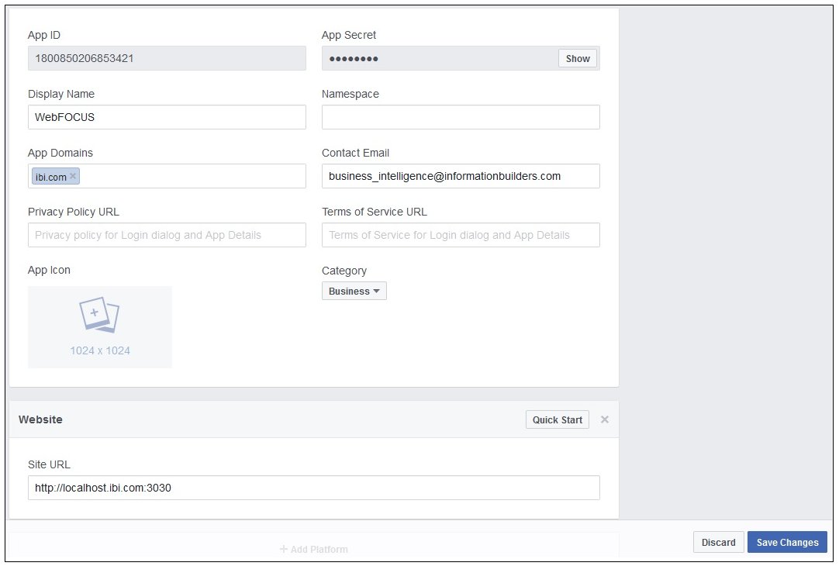This screenshot has width=839, height=566.
Task: Click the Privacy Policy URL label
Action: pyautogui.click(x=74, y=212)
